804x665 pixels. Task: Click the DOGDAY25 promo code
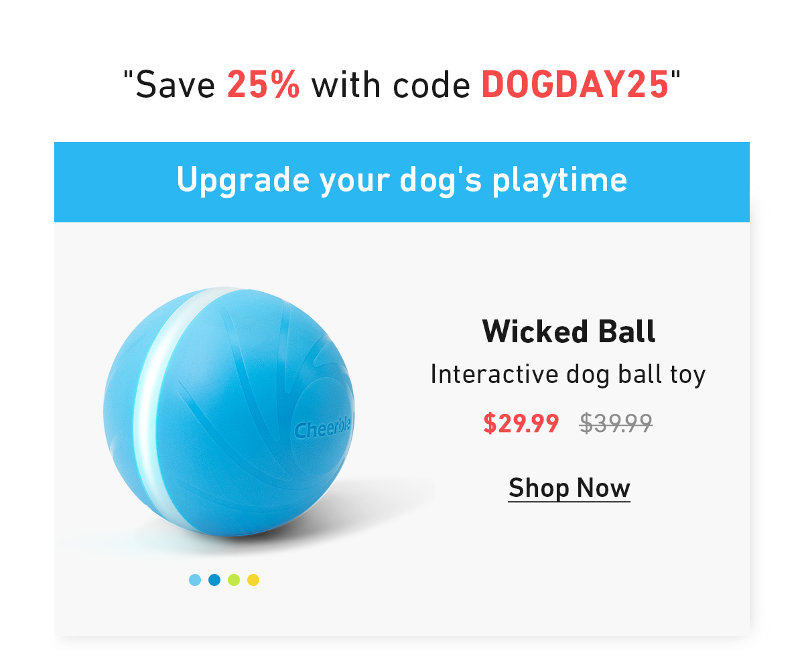pos(576,85)
